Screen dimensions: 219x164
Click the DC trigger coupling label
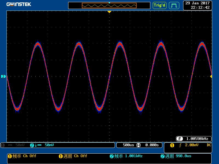[209, 145]
